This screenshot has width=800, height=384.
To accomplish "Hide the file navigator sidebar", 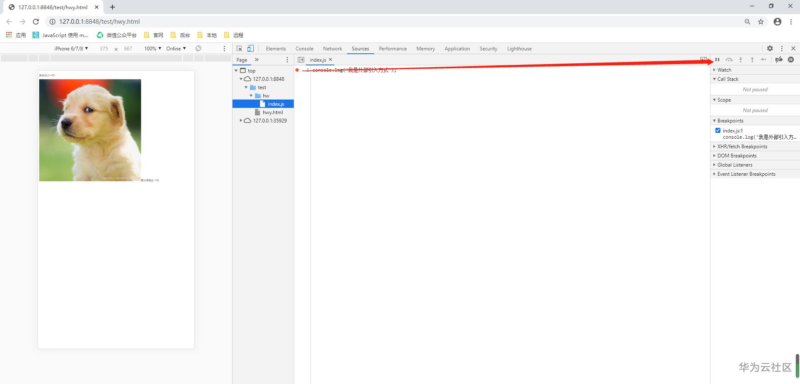I will [301, 60].
